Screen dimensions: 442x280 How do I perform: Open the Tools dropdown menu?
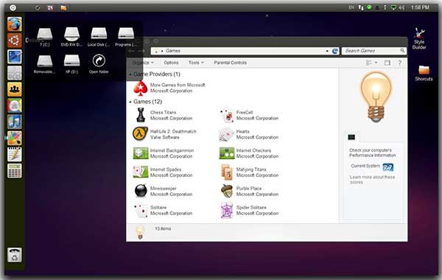pos(196,63)
